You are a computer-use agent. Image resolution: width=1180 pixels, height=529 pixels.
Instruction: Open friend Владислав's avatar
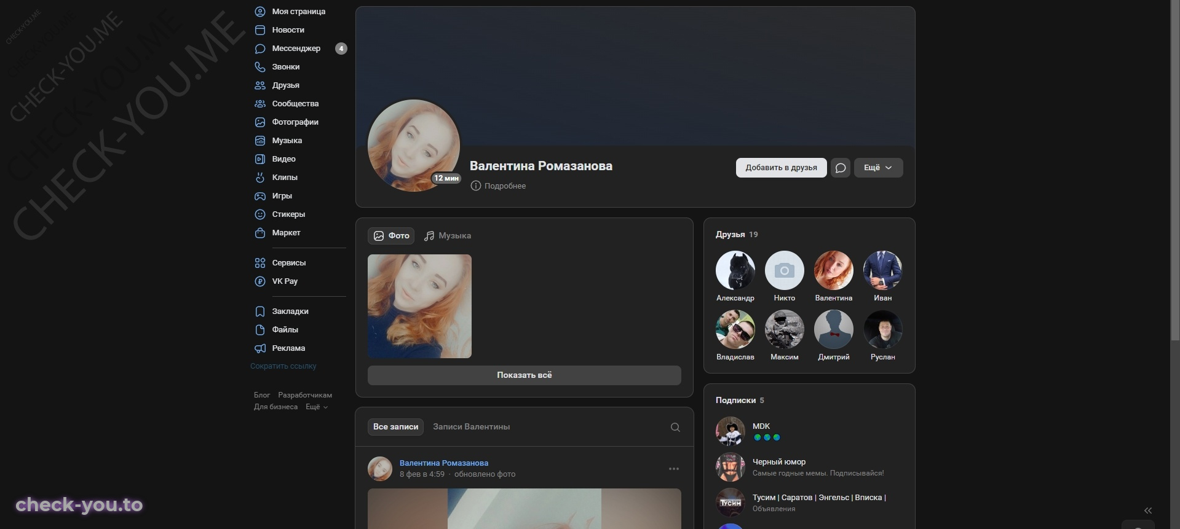tap(735, 329)
